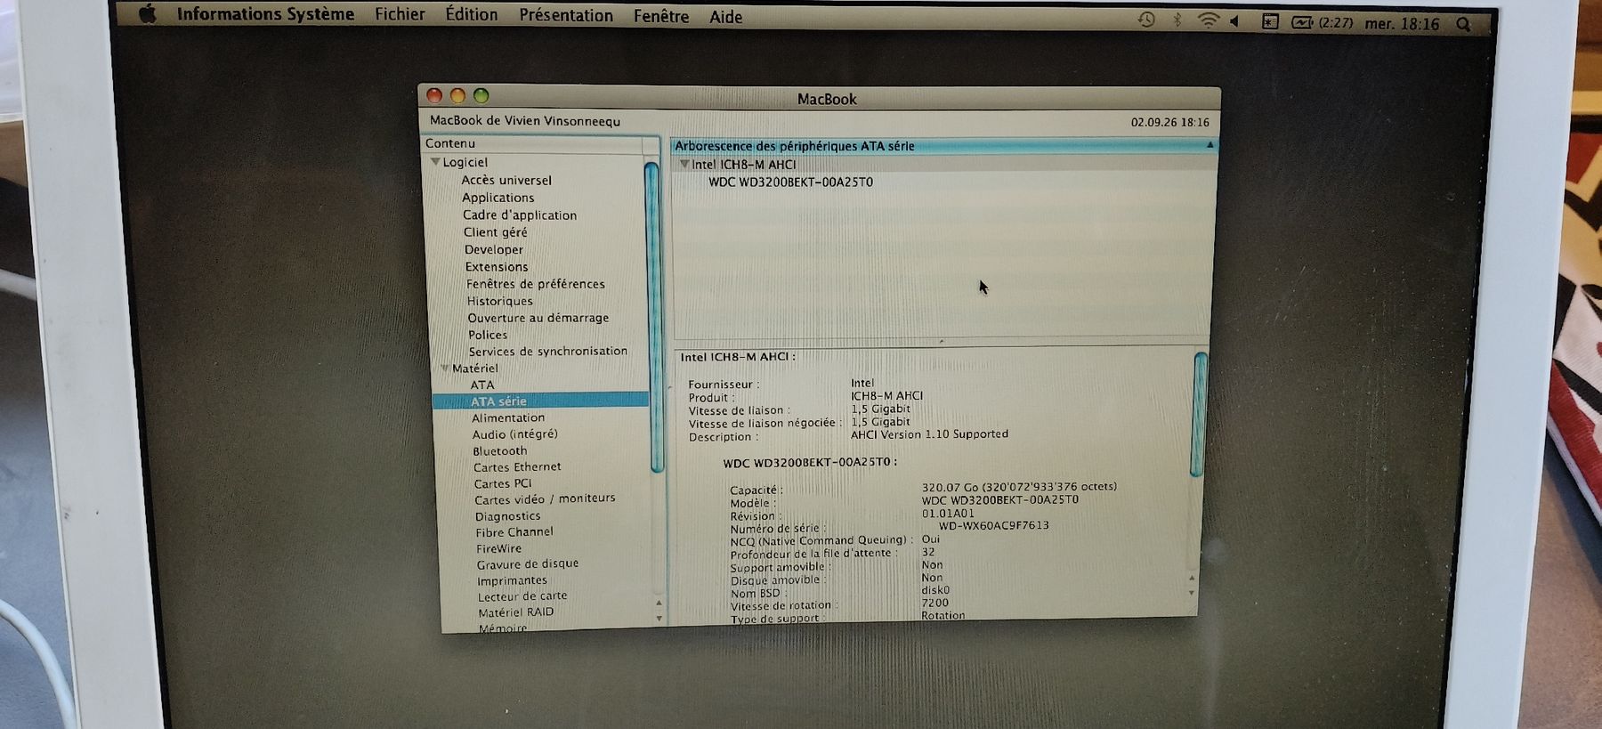Image resolution: width=1602 pixels, height=729 pixels.
Task: Click the sidebar scrollbar thumb
Action: point(654,316)
